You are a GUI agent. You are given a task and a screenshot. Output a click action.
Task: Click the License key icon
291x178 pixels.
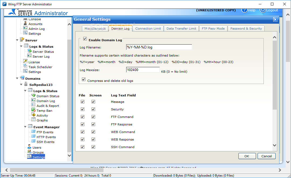(x=25, y=61)
